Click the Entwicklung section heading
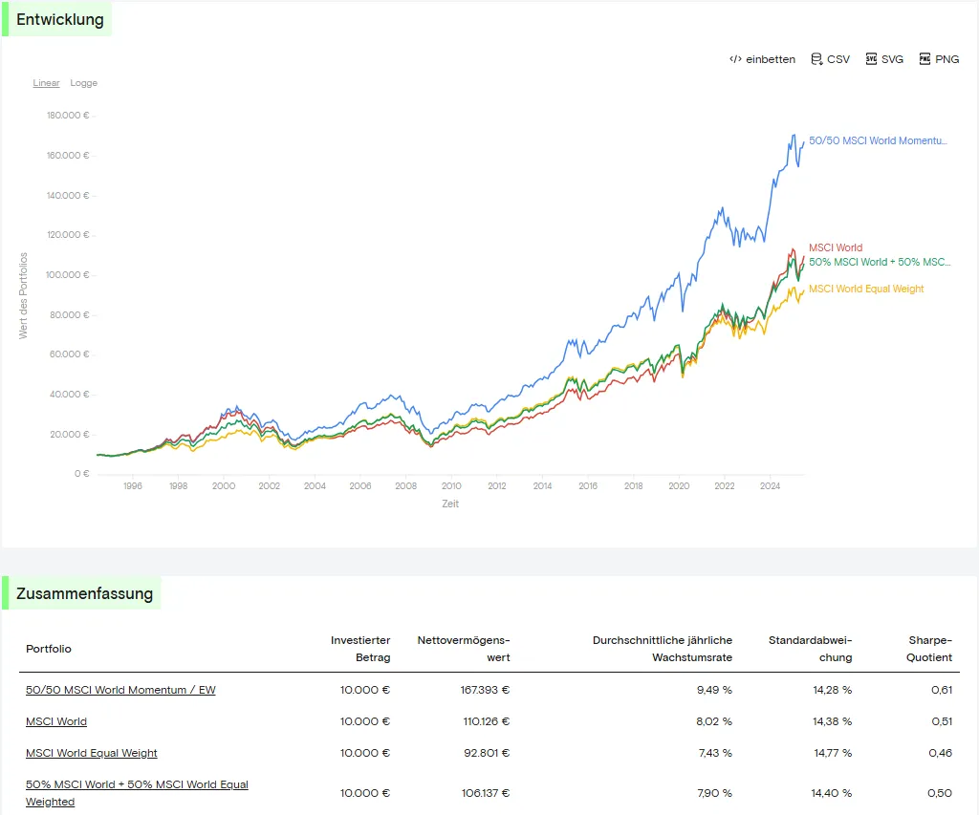 pos(60,19)
